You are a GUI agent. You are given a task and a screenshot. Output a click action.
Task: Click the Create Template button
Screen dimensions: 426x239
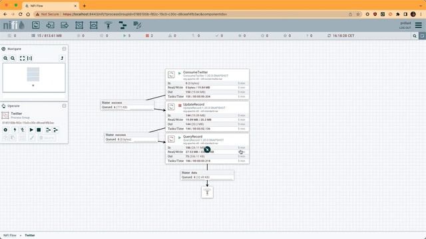click(48, 130)
